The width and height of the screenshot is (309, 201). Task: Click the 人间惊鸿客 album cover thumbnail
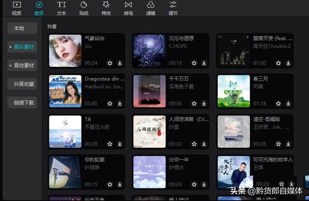[149, 132]
